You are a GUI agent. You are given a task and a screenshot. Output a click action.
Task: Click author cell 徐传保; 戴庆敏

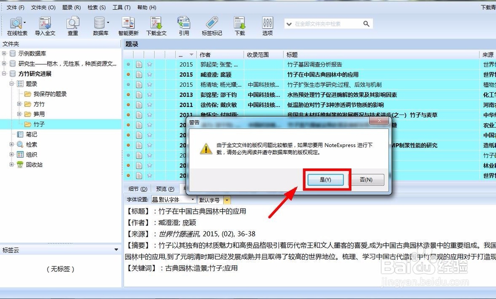pyautogui.click(x=219, y=105)
